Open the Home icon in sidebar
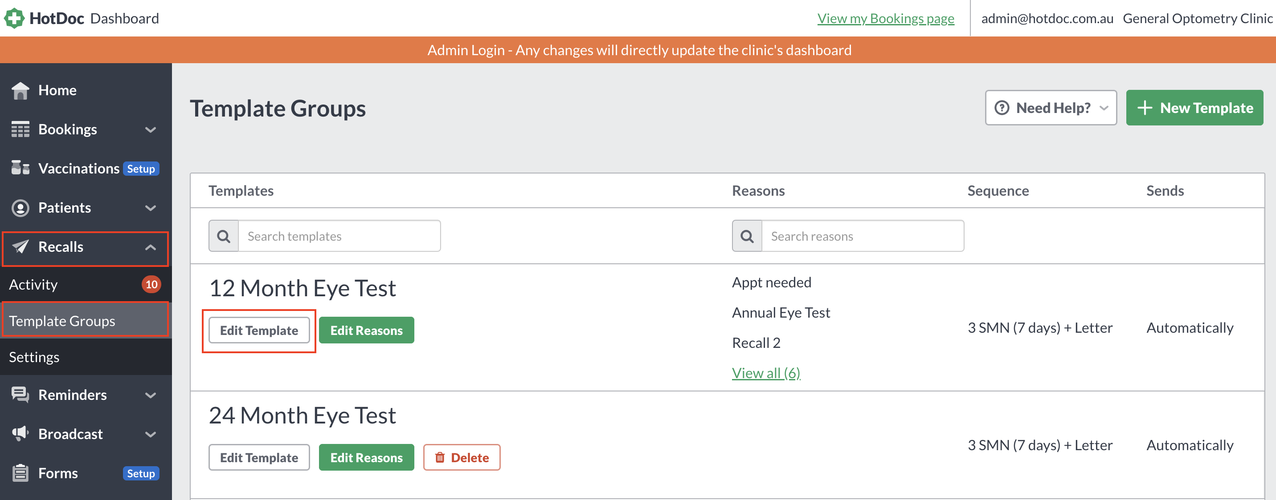The image size is (1276, 500). 20,90
